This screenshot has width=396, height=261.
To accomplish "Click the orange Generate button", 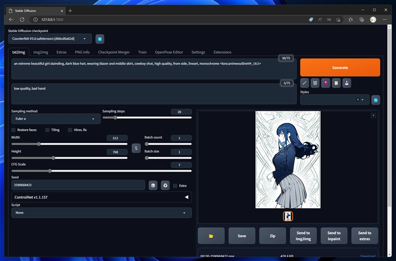I will (x=340, y=68).
